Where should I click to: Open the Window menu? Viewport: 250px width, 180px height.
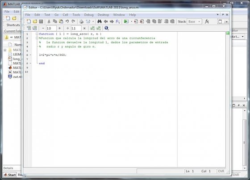coord(119,15)
